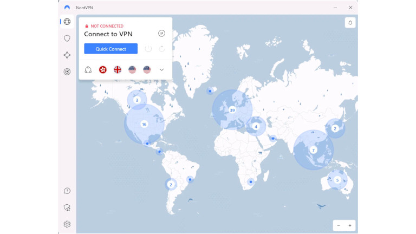Screen dimensions: 416x234
Task: Open the globe map view in sidebar
Action: [x=67, y=22]
